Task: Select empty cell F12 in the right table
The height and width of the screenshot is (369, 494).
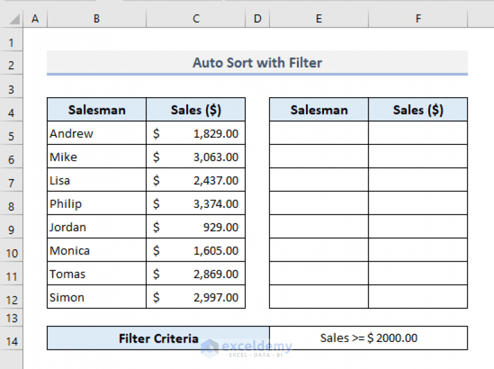Action: point(418,297)
